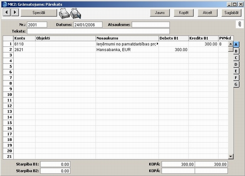The height and width of the screenshot is (176, 245).
Task: Select row number 3
Action: pyautogui.click(x=8, y=55)
